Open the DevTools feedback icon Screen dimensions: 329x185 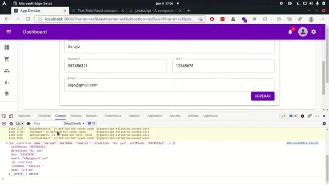pyautogui.click(x=309, y=116)
